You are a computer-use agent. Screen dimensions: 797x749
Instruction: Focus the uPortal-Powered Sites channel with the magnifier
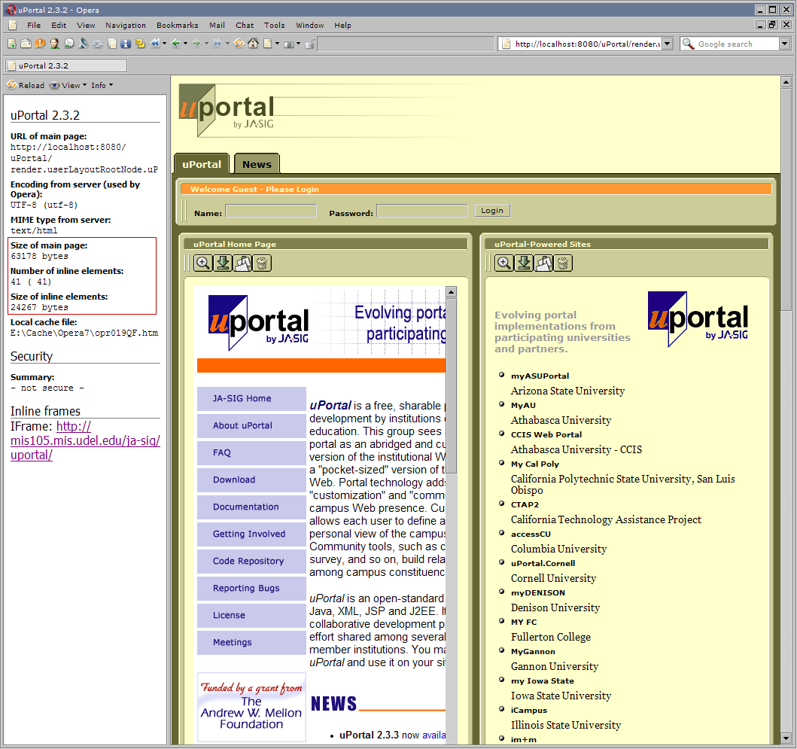coord(504,263)
